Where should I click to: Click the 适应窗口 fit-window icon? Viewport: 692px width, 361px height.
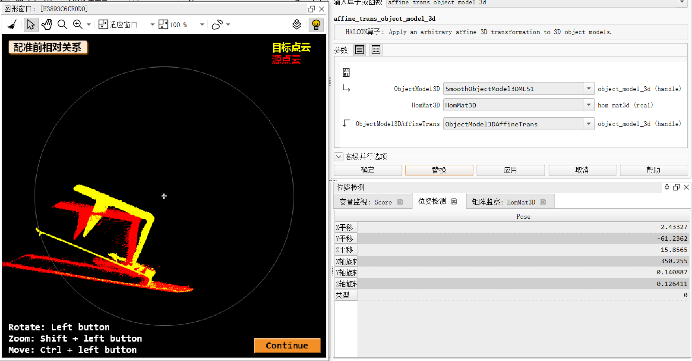[103, 25]
